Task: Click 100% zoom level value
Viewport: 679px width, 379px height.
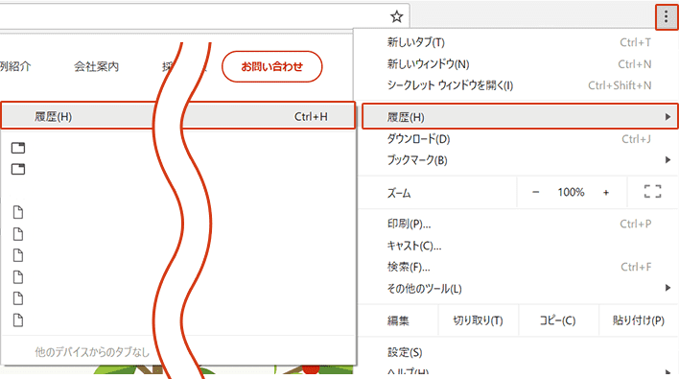Action: 571,192
